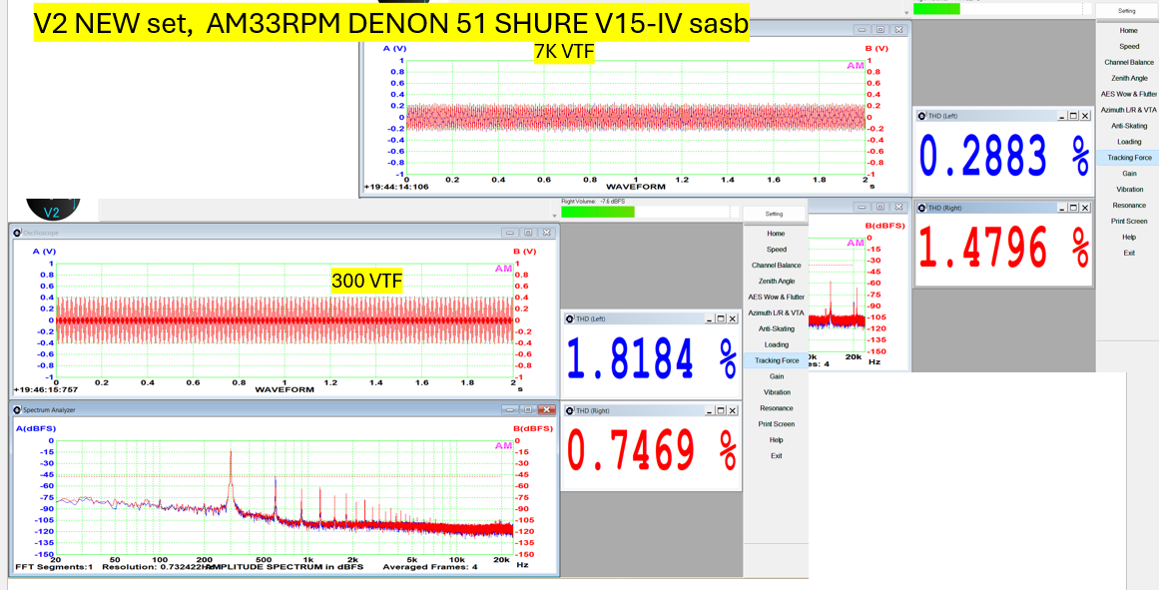Open Vibration in the menu beside the 1.8184 % readout
The height and width of the screenshot is (590, 1159).
tap(776, 392)
